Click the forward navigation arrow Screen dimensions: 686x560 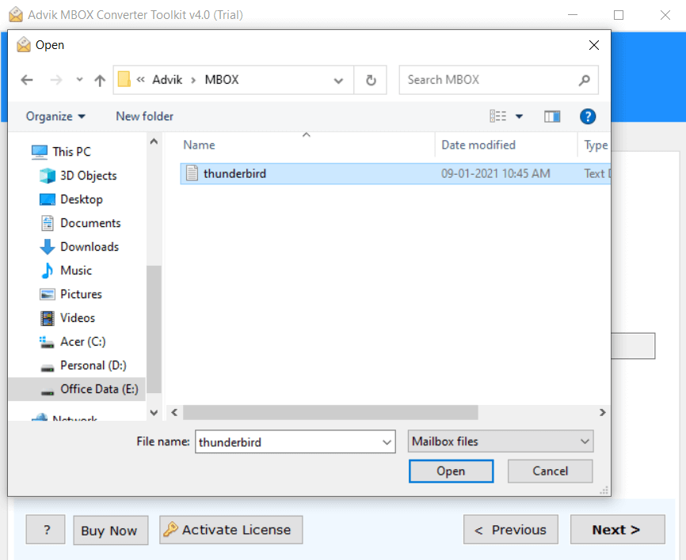[x=56, y=80]
